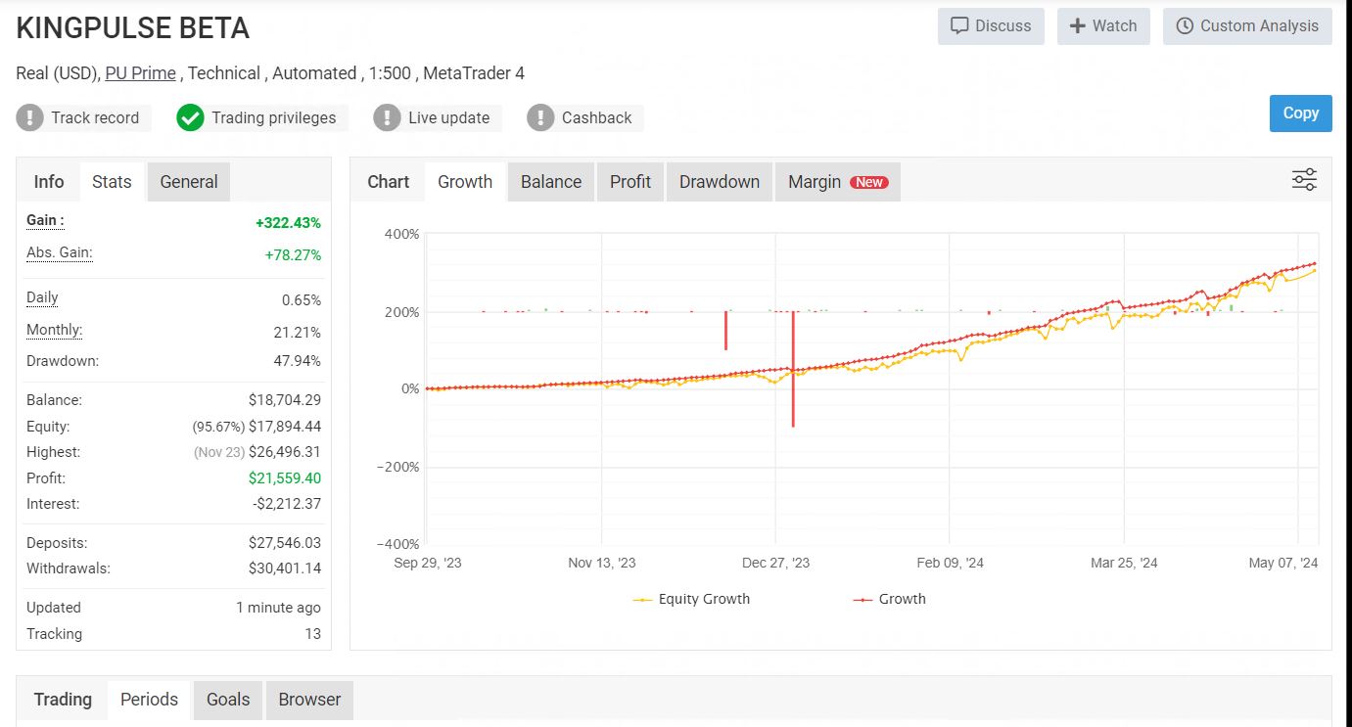The image size is (1352, 727).
Task: Toggle the red Growth legend series
Action: click(x=889, y=599)
